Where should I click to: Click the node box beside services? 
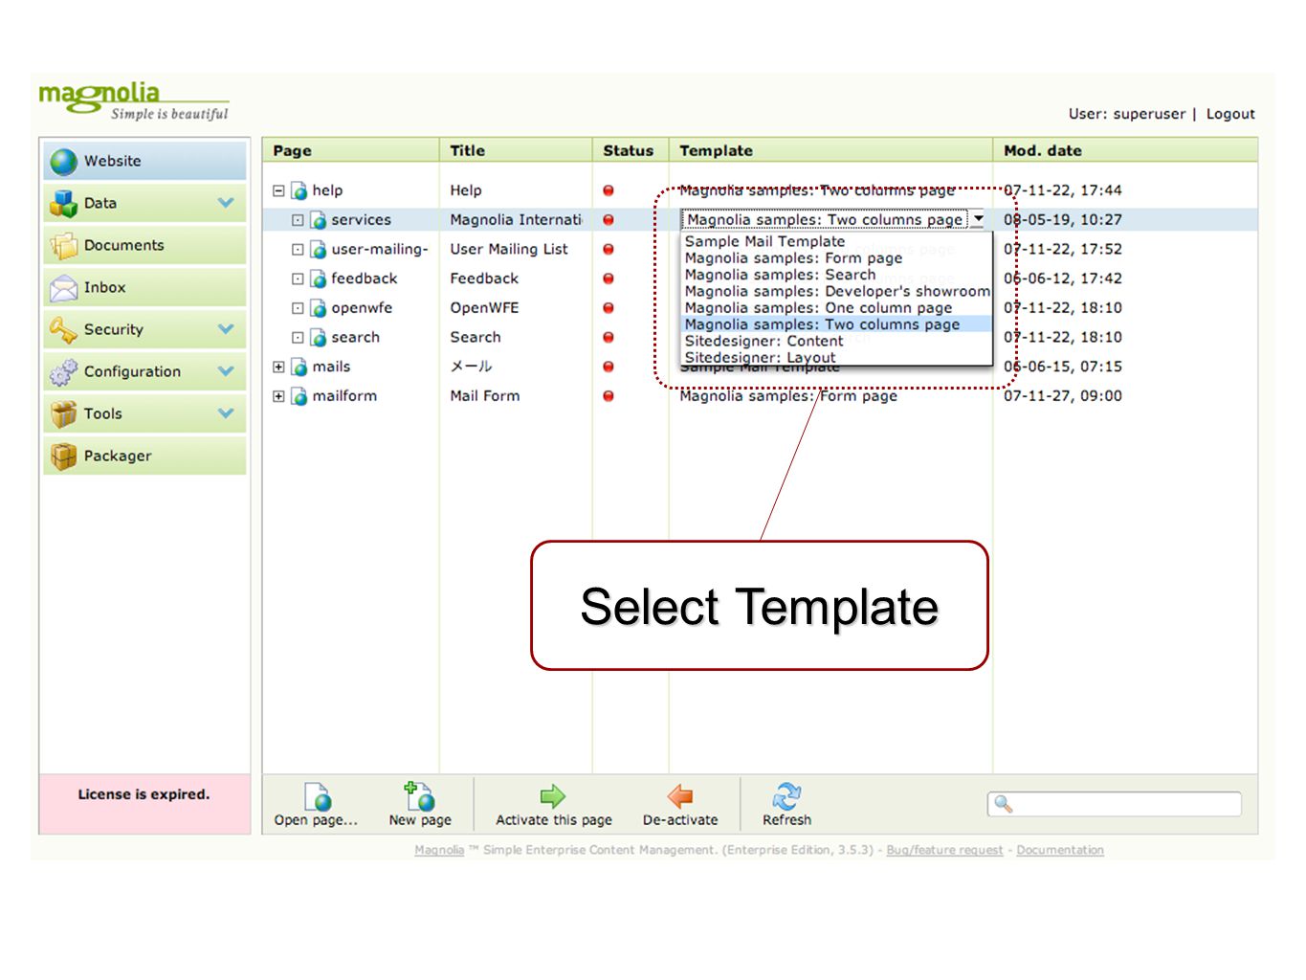[x=298, y=220]
